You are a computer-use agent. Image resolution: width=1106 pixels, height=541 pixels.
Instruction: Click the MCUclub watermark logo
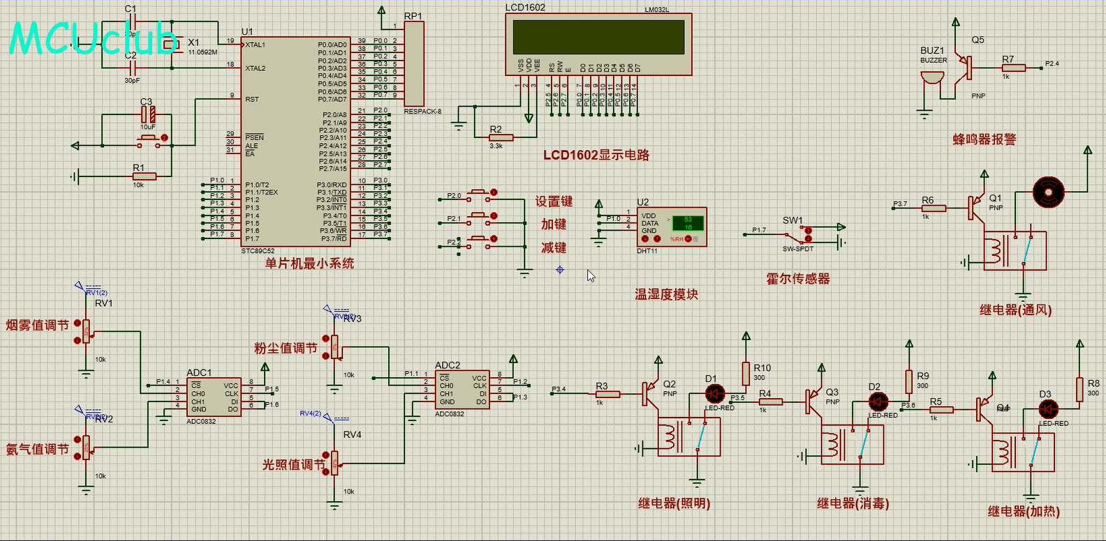pos(91,38)
